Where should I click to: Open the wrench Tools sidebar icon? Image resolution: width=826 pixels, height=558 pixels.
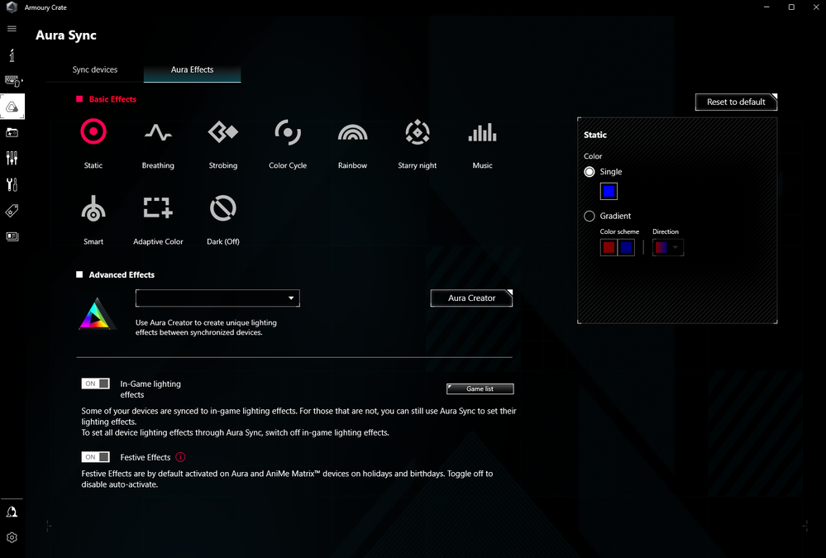coord(12,184)
